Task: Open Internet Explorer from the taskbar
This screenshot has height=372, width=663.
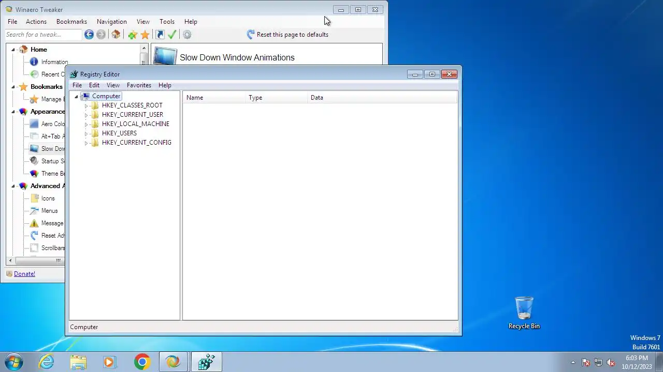Action: (47, 362)
